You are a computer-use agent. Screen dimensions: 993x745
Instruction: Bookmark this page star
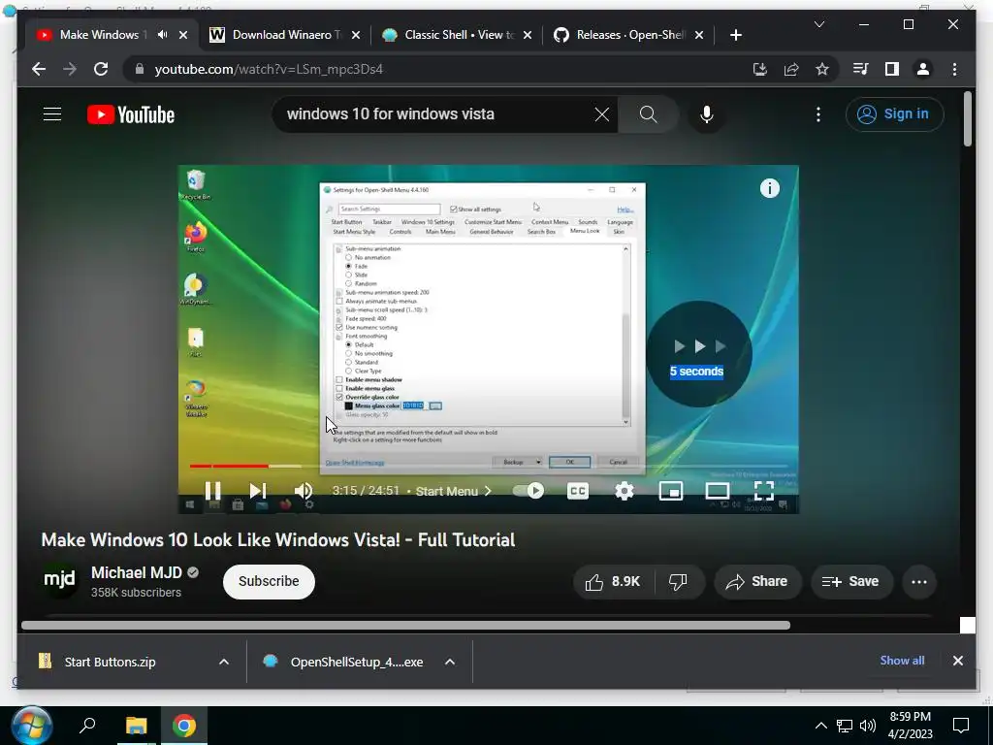[x=822, y=69]
